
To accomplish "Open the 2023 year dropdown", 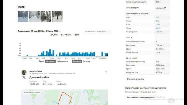I will (x=129, y=38).
